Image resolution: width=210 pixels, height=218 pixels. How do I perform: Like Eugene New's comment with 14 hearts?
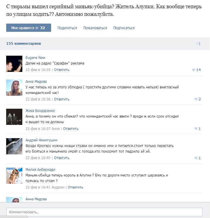point(196,70)
